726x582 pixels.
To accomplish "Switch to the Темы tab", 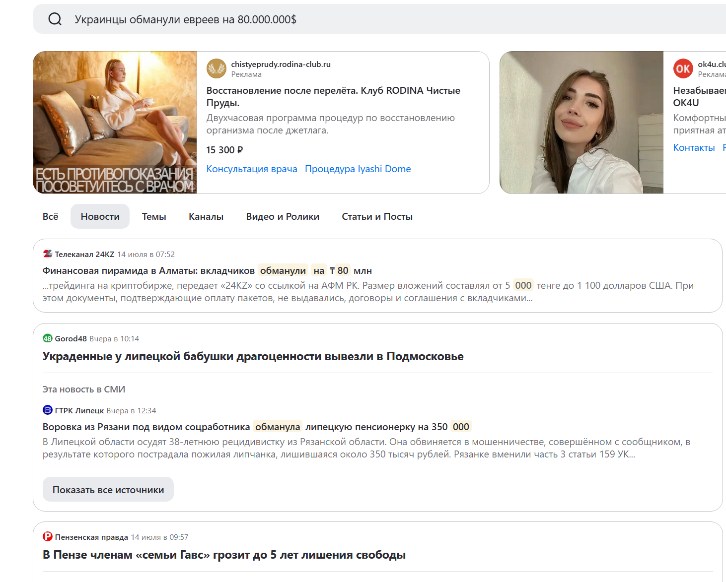I will click(x=154, y=216).
